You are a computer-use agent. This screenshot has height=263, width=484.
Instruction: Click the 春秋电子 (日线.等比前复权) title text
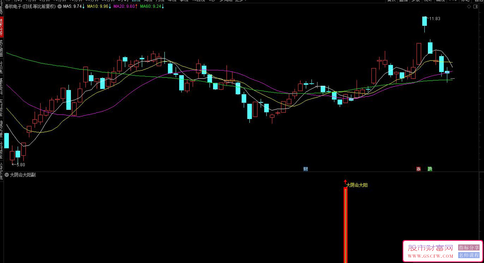(30, 6)
